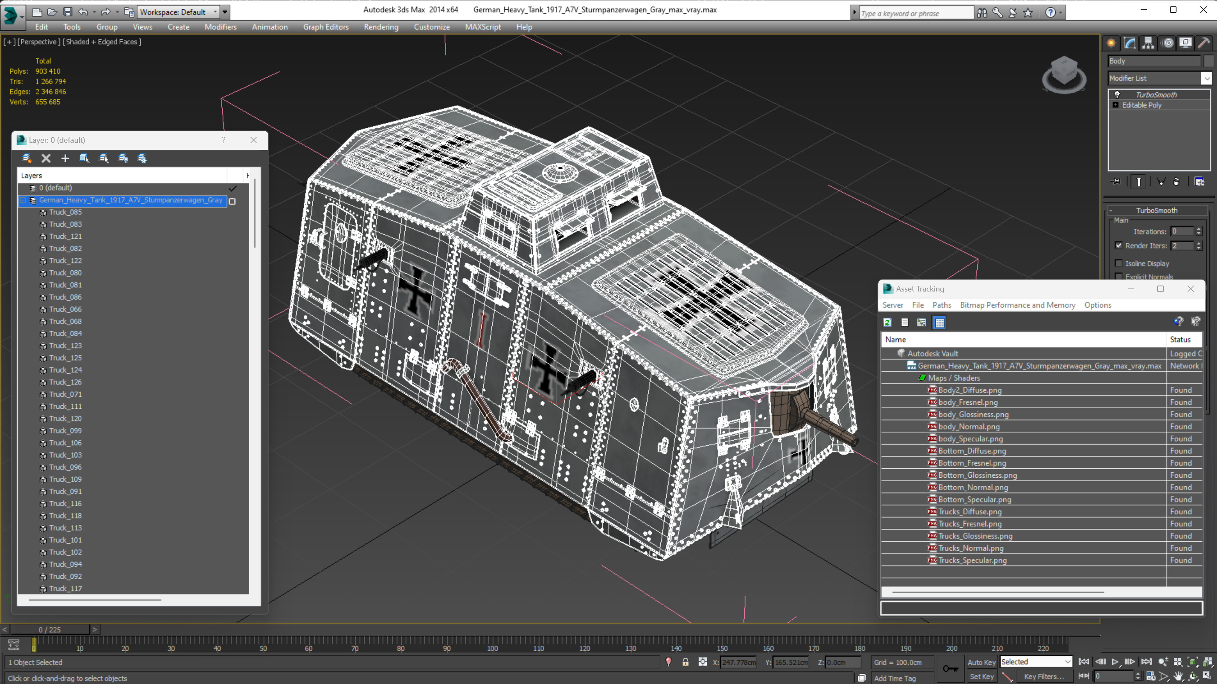Image resolution: width=1217 pixels, height=684 pixels.
Task: Click the Set Keys key icon
Action: pyautogui.click(x=950, y=668)
